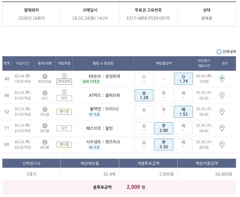The width and height of the screenshot is (240, 197).
Task: Select the O 1.74 over odds option
Action: click(183, 79)
